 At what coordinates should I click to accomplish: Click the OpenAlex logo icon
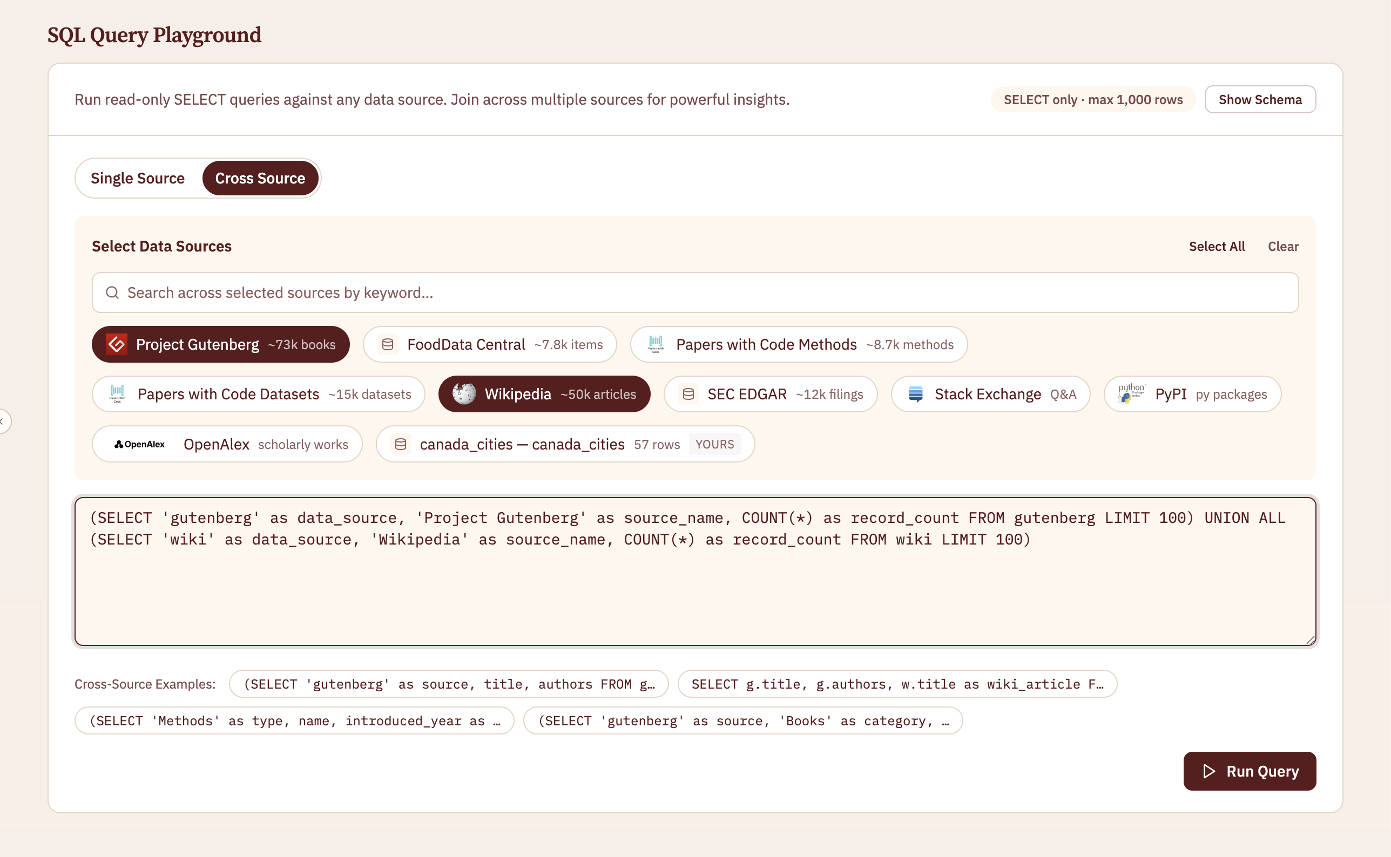139,444
